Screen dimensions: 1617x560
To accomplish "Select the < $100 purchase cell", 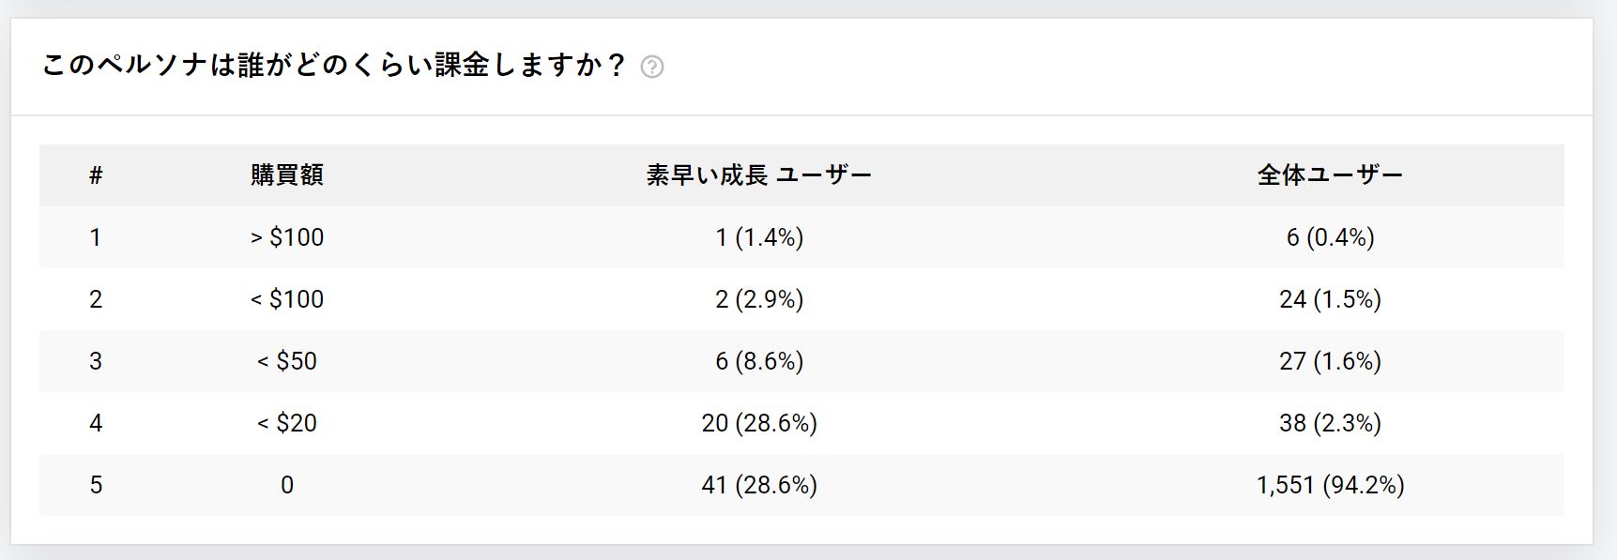I will [x=287, y=299].
